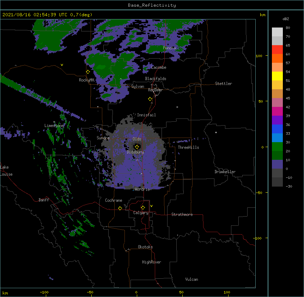Select the orange 60 dBZ legend swatch

click(277, 58)
